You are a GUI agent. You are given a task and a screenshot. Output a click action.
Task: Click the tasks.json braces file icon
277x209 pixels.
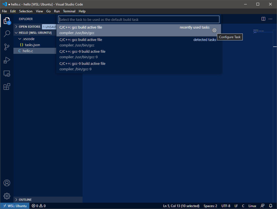click(22, 45)
